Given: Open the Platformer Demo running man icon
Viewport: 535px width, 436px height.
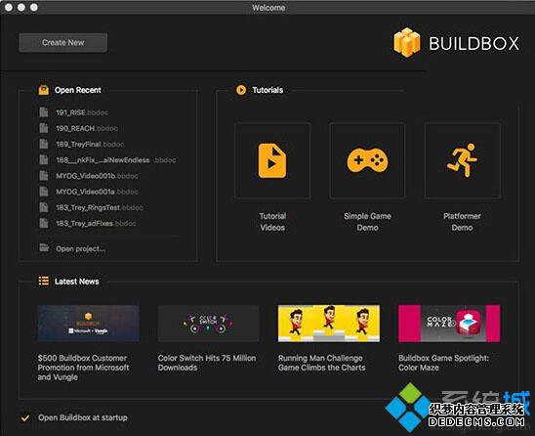Looking at the screenshot, I should point(463,160).
